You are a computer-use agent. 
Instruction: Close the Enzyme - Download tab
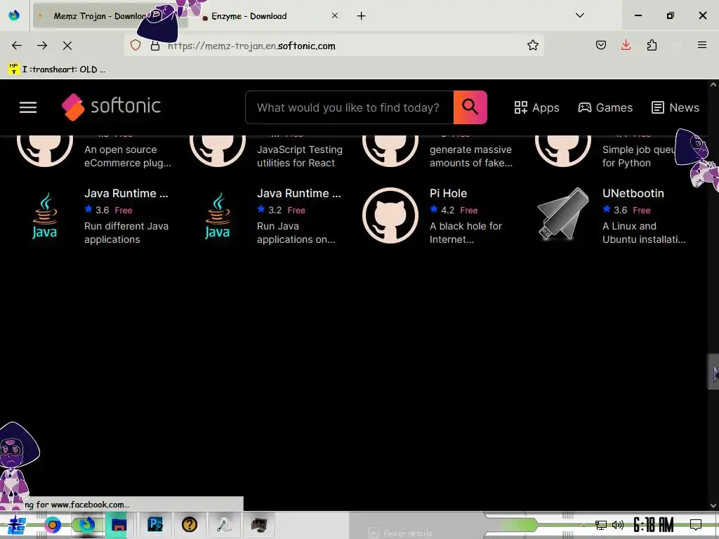335,15
